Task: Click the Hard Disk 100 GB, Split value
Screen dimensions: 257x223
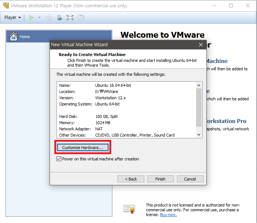Action: click(106, 116)
